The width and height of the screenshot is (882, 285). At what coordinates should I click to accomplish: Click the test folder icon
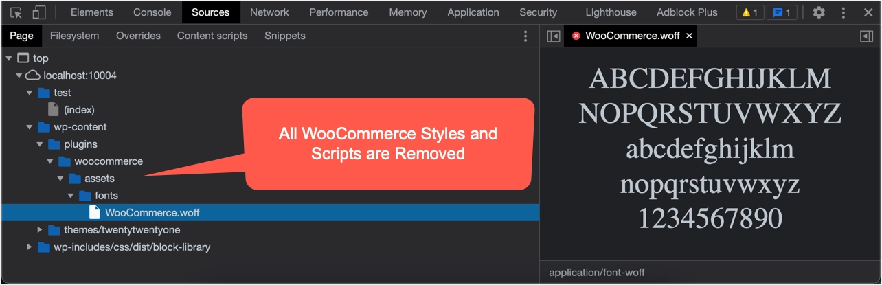44,93
